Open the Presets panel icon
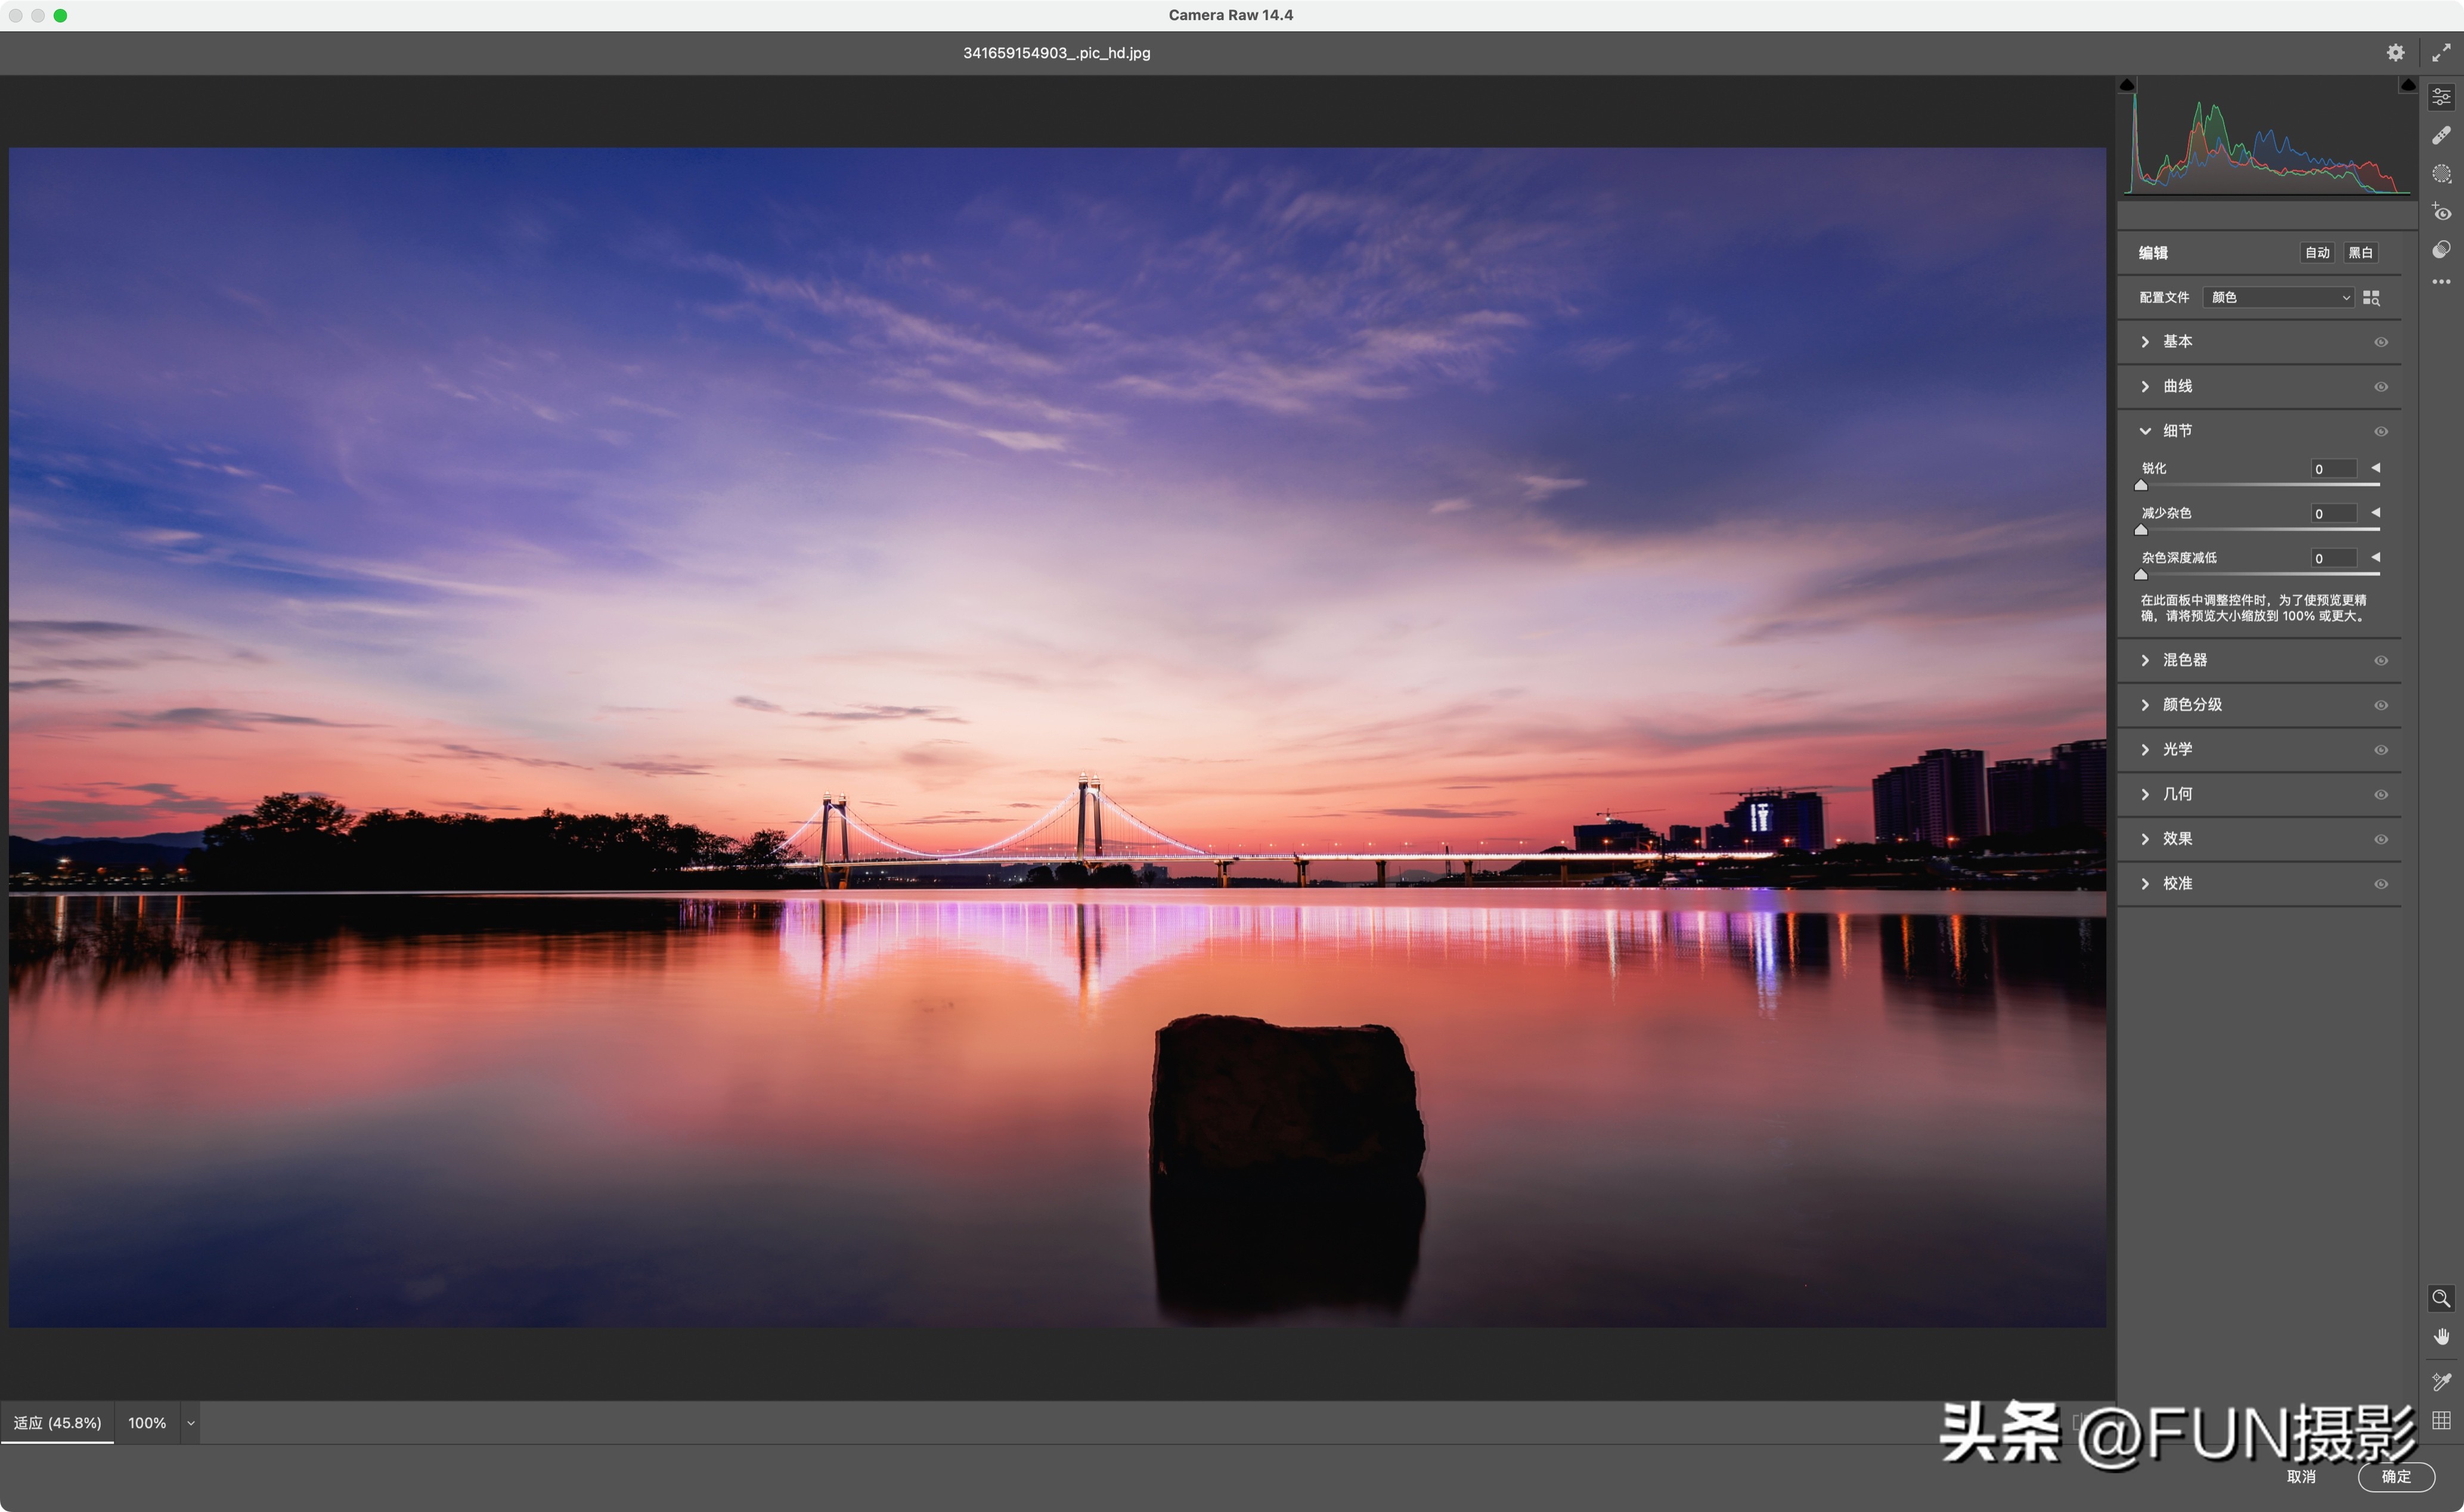This screenshot has height=1512, width=2464. click(x=2441, y=250)
